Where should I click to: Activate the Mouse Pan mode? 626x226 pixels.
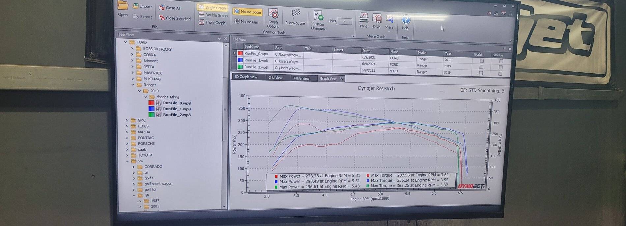246,22
